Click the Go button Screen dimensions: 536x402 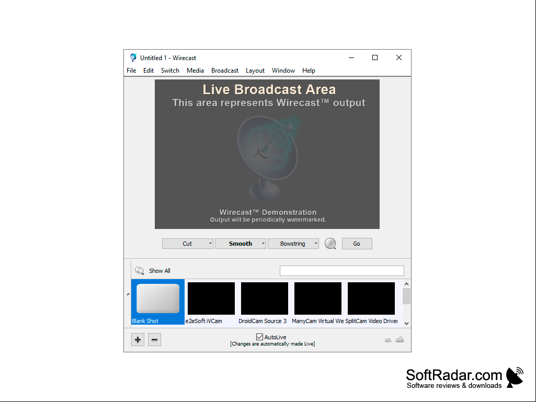pos(357,244)
